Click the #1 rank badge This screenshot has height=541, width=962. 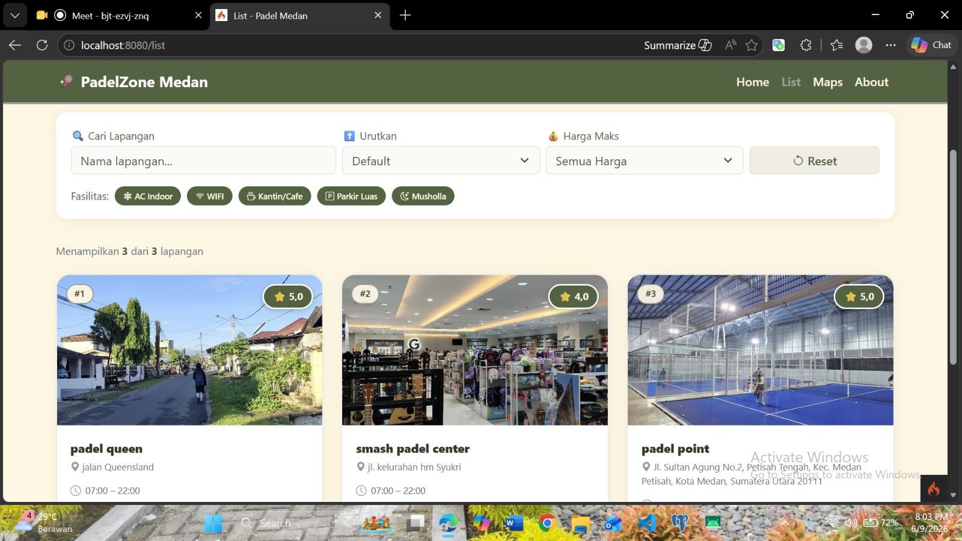point(79,293)
